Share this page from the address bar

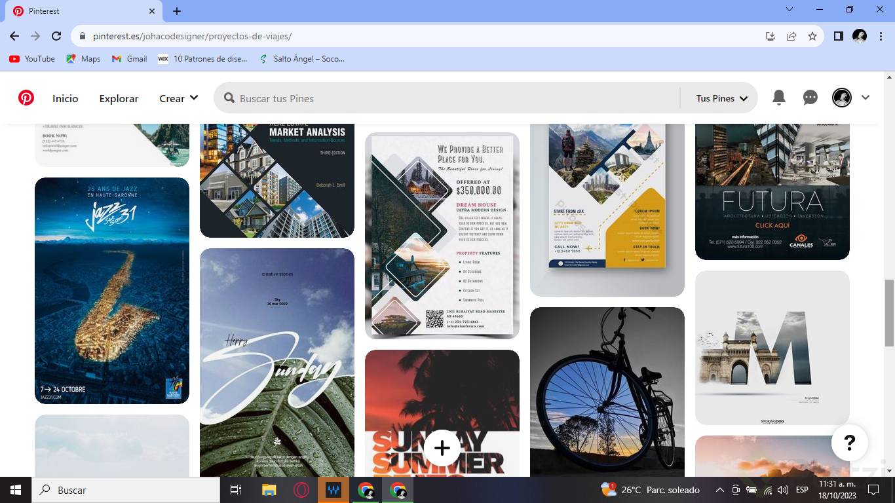791,37
